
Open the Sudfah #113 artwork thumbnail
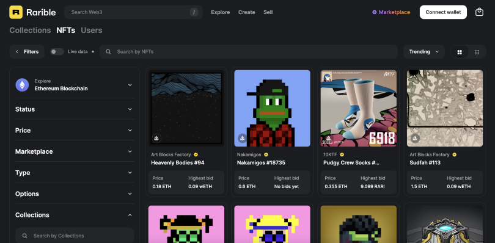click(445, 108)
